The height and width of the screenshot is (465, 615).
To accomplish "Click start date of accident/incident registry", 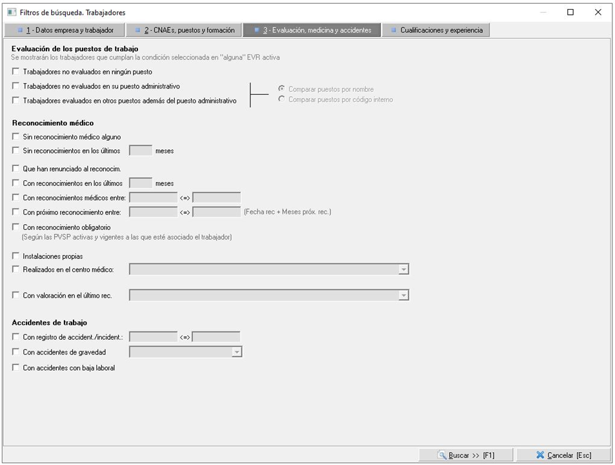I will click(154, 336).
